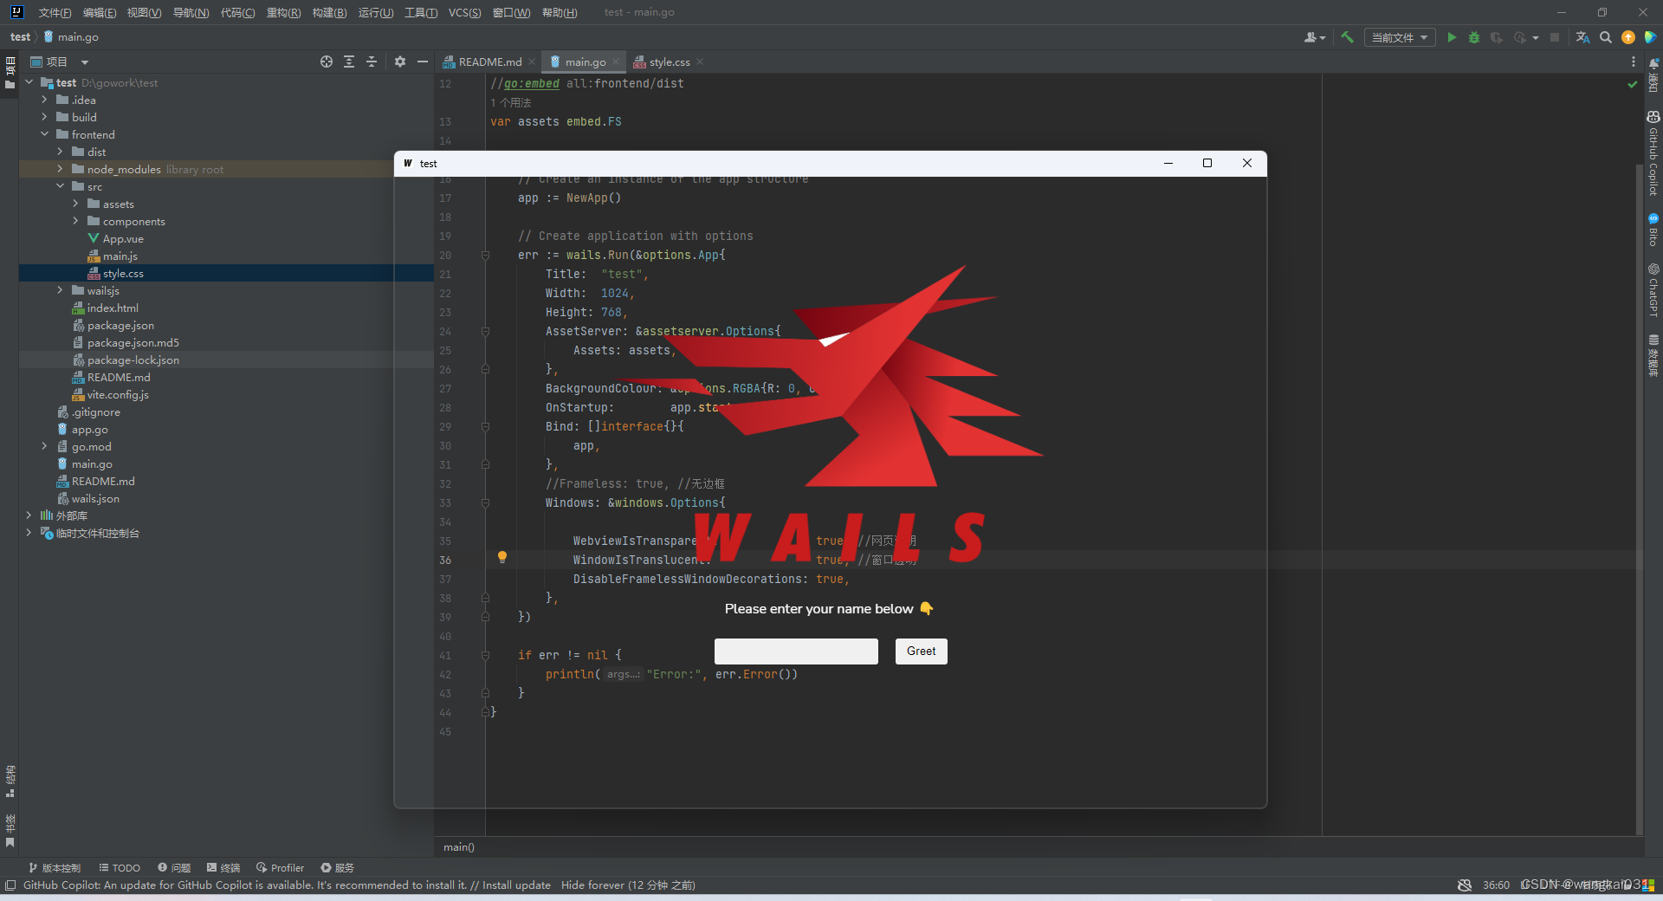Open the run configuration dropdown
This screenshot has height=901, width=1663.
pyautogui.click(x=1400, y=37)
